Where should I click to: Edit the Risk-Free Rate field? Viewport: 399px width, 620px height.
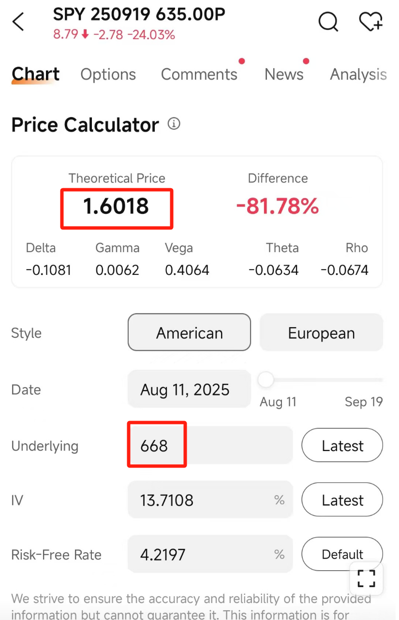click(x=210, y=554)
